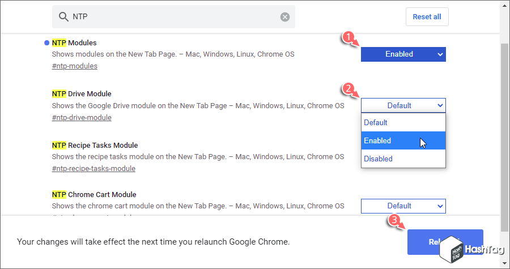Open the NTP Drive Module dropdown
The image size is (510, 269).
[403, 105]
